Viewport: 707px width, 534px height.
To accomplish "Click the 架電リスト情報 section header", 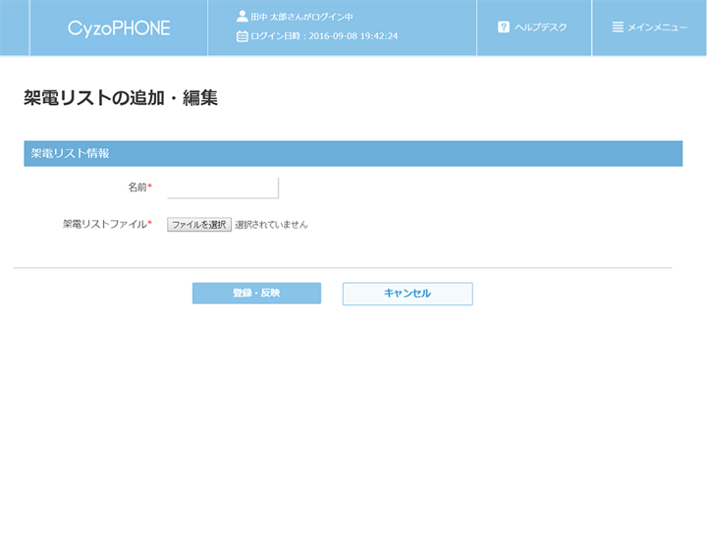I will click(x=353, y=154).
